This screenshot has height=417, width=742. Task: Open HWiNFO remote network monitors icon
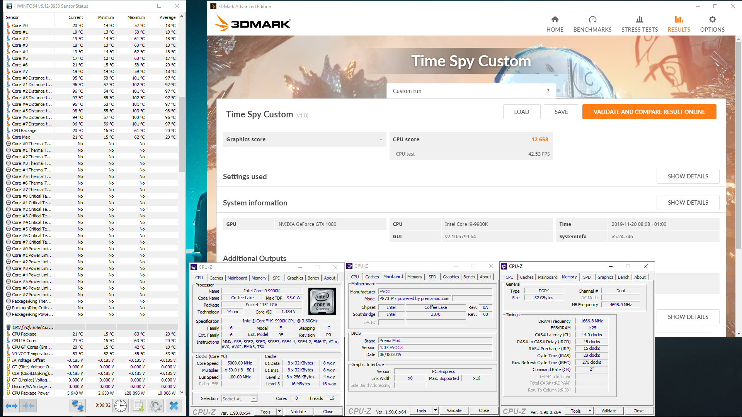[x=77, y=405]
